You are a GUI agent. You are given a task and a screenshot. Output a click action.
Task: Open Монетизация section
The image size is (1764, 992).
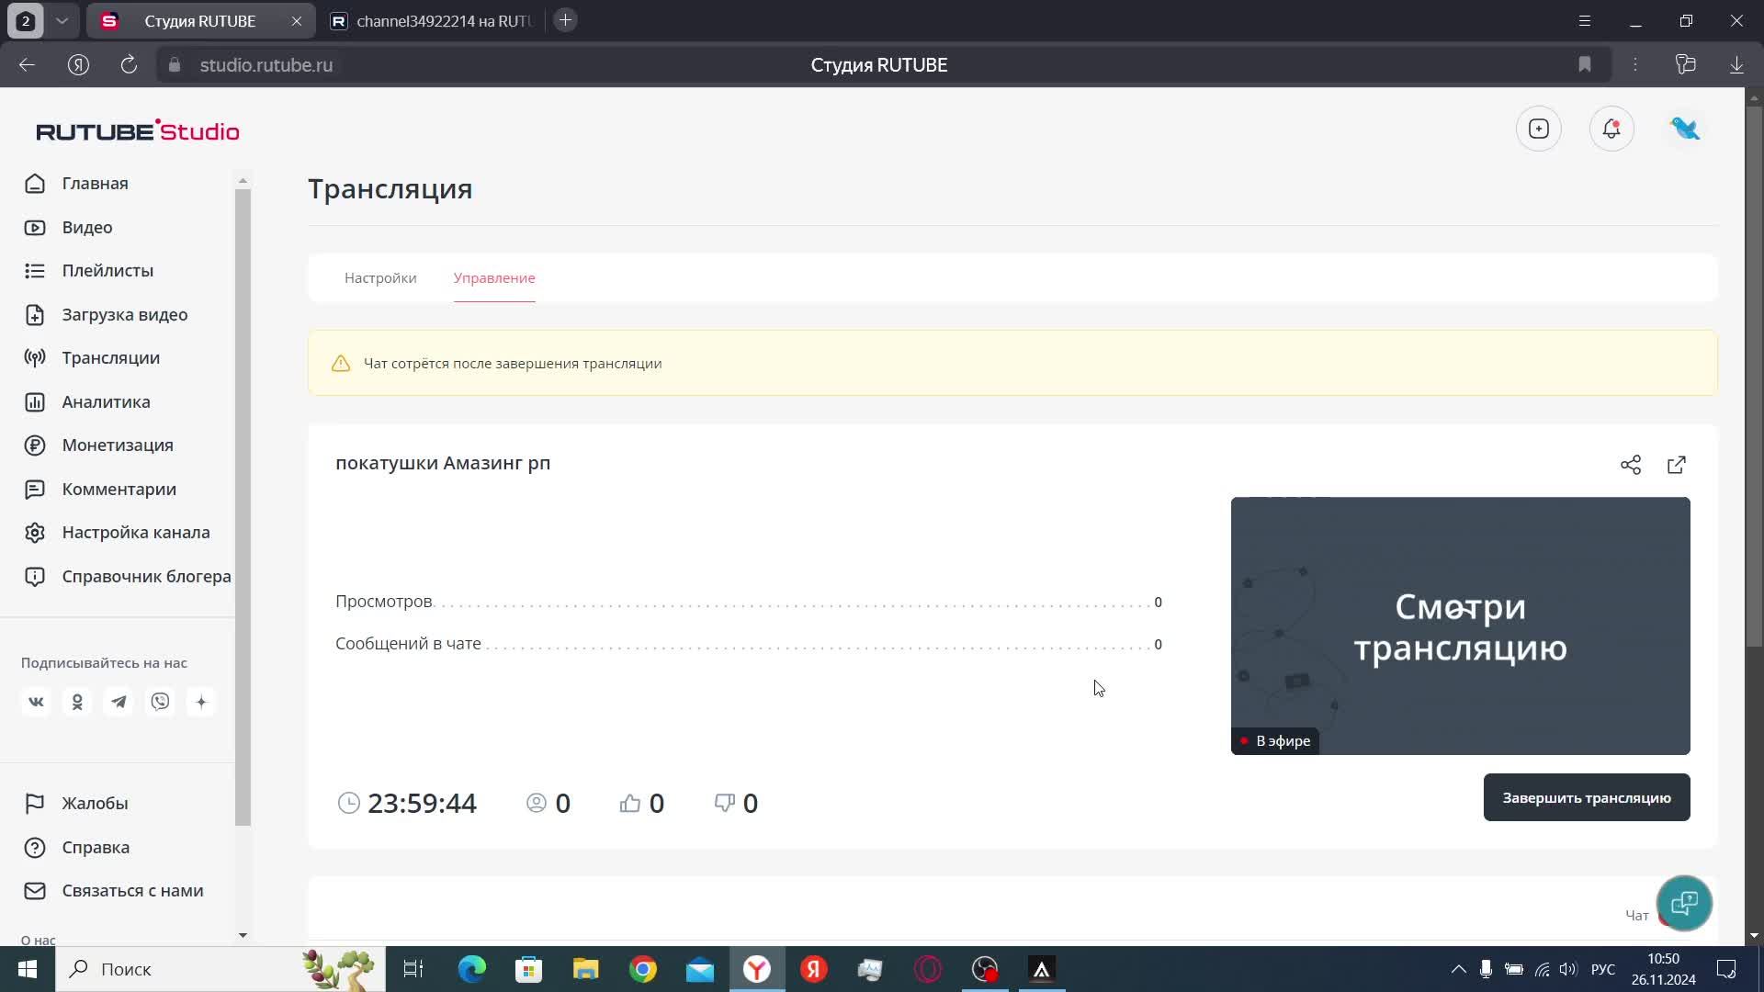pos(99,445)
